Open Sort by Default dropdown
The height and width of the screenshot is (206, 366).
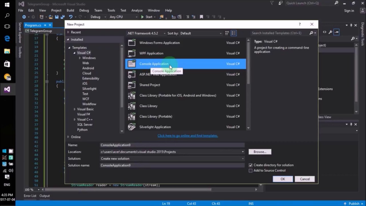[x=201, y=33]
